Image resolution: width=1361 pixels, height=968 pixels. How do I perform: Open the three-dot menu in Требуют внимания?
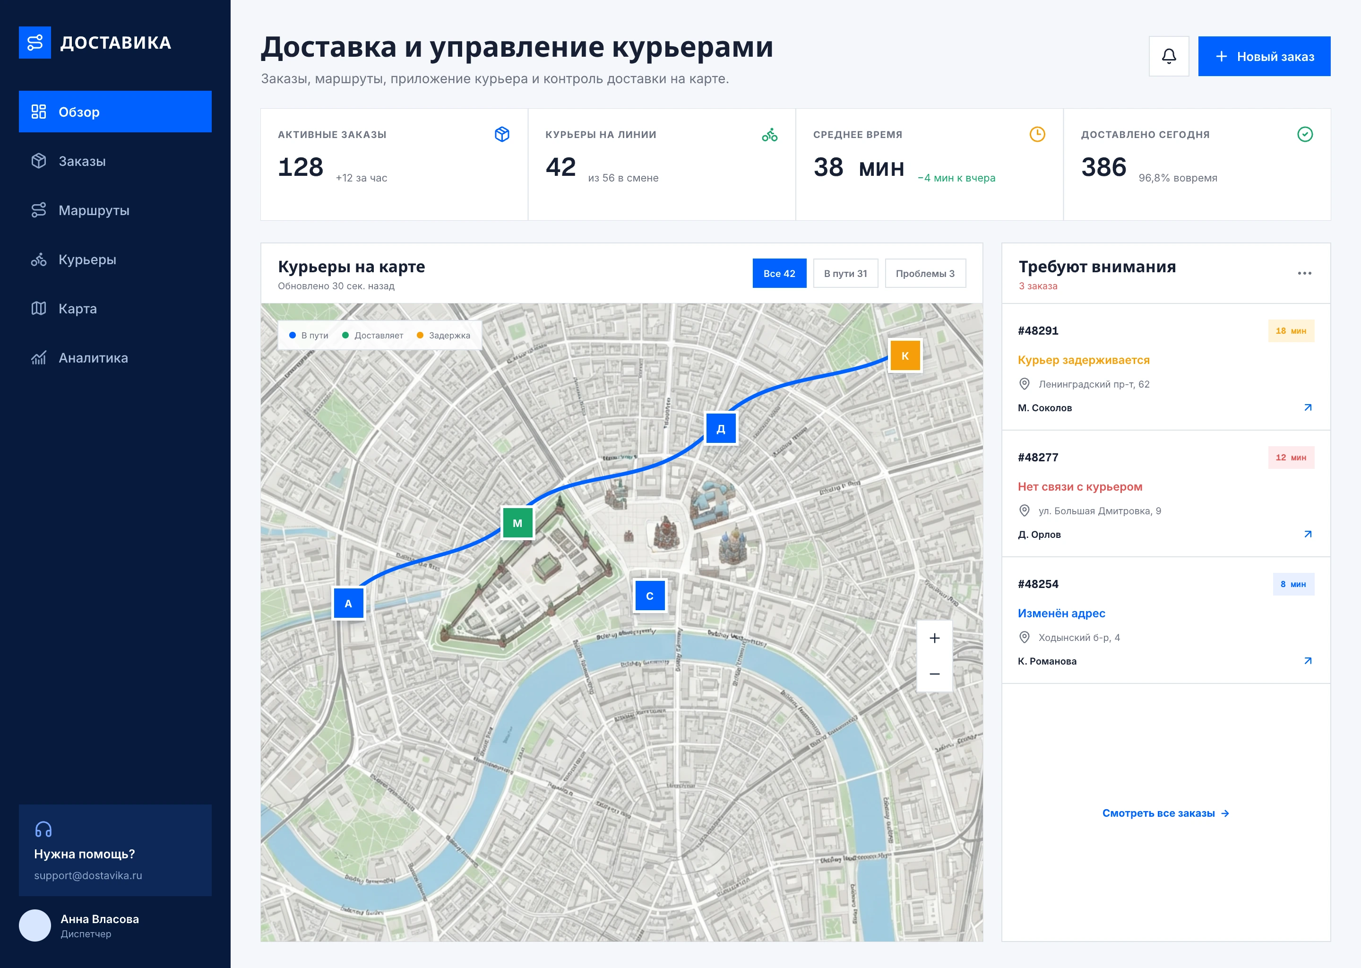1304,273
